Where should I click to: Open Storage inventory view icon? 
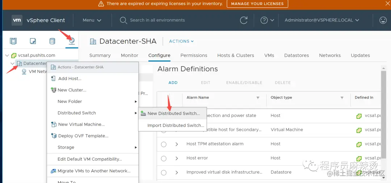(x=52, y=41)
